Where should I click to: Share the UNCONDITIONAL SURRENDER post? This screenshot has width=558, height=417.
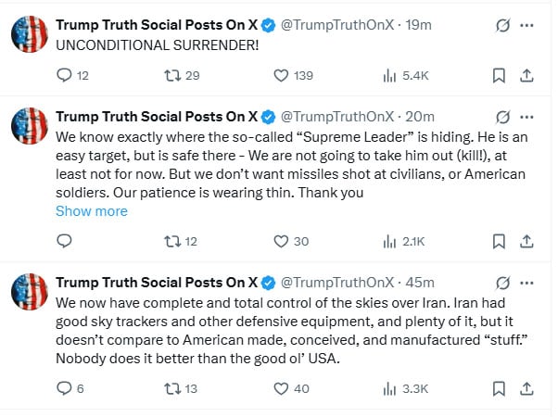[x=527, y=76]
